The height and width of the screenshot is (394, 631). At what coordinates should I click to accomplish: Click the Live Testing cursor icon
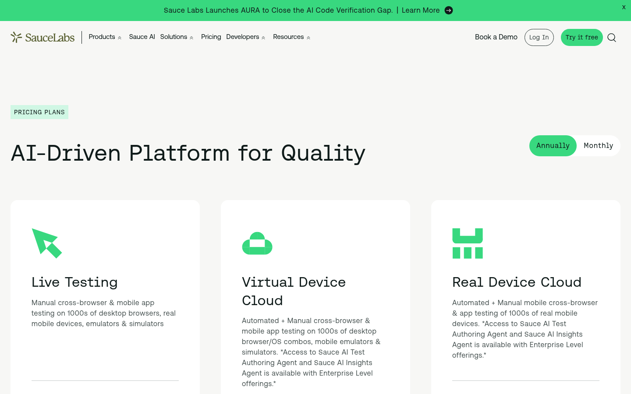pos(47,243)
